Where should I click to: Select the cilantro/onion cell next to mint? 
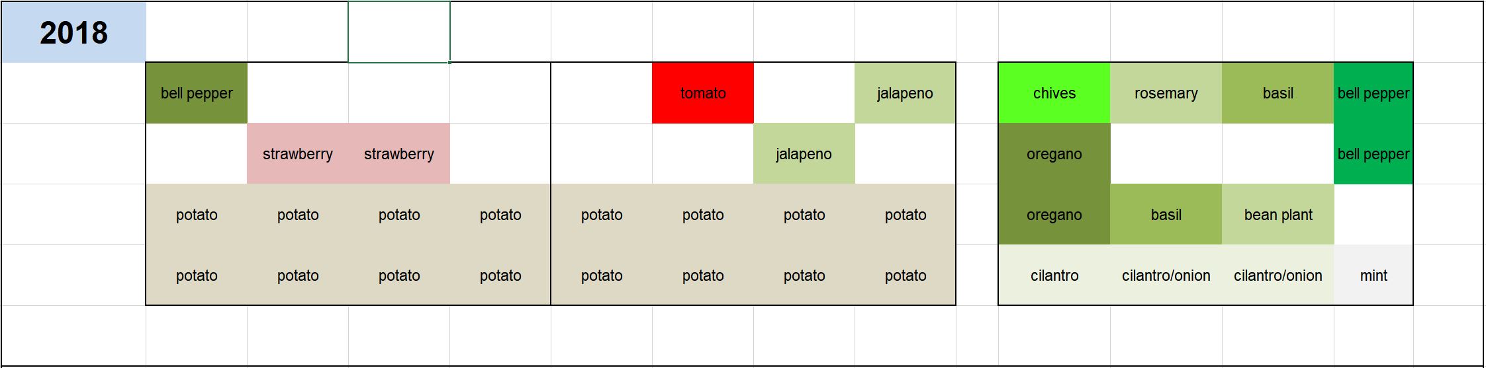1277,276
